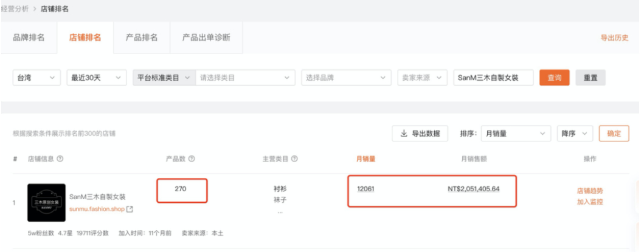Open the 选择品牌 brand dropdown
This screenshot has width=641, height=252.
pyautogui.click(x=346, y=78)
